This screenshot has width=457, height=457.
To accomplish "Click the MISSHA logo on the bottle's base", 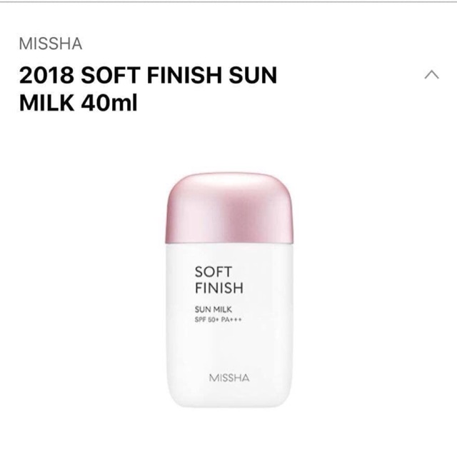I will click(x=229, y=378).
